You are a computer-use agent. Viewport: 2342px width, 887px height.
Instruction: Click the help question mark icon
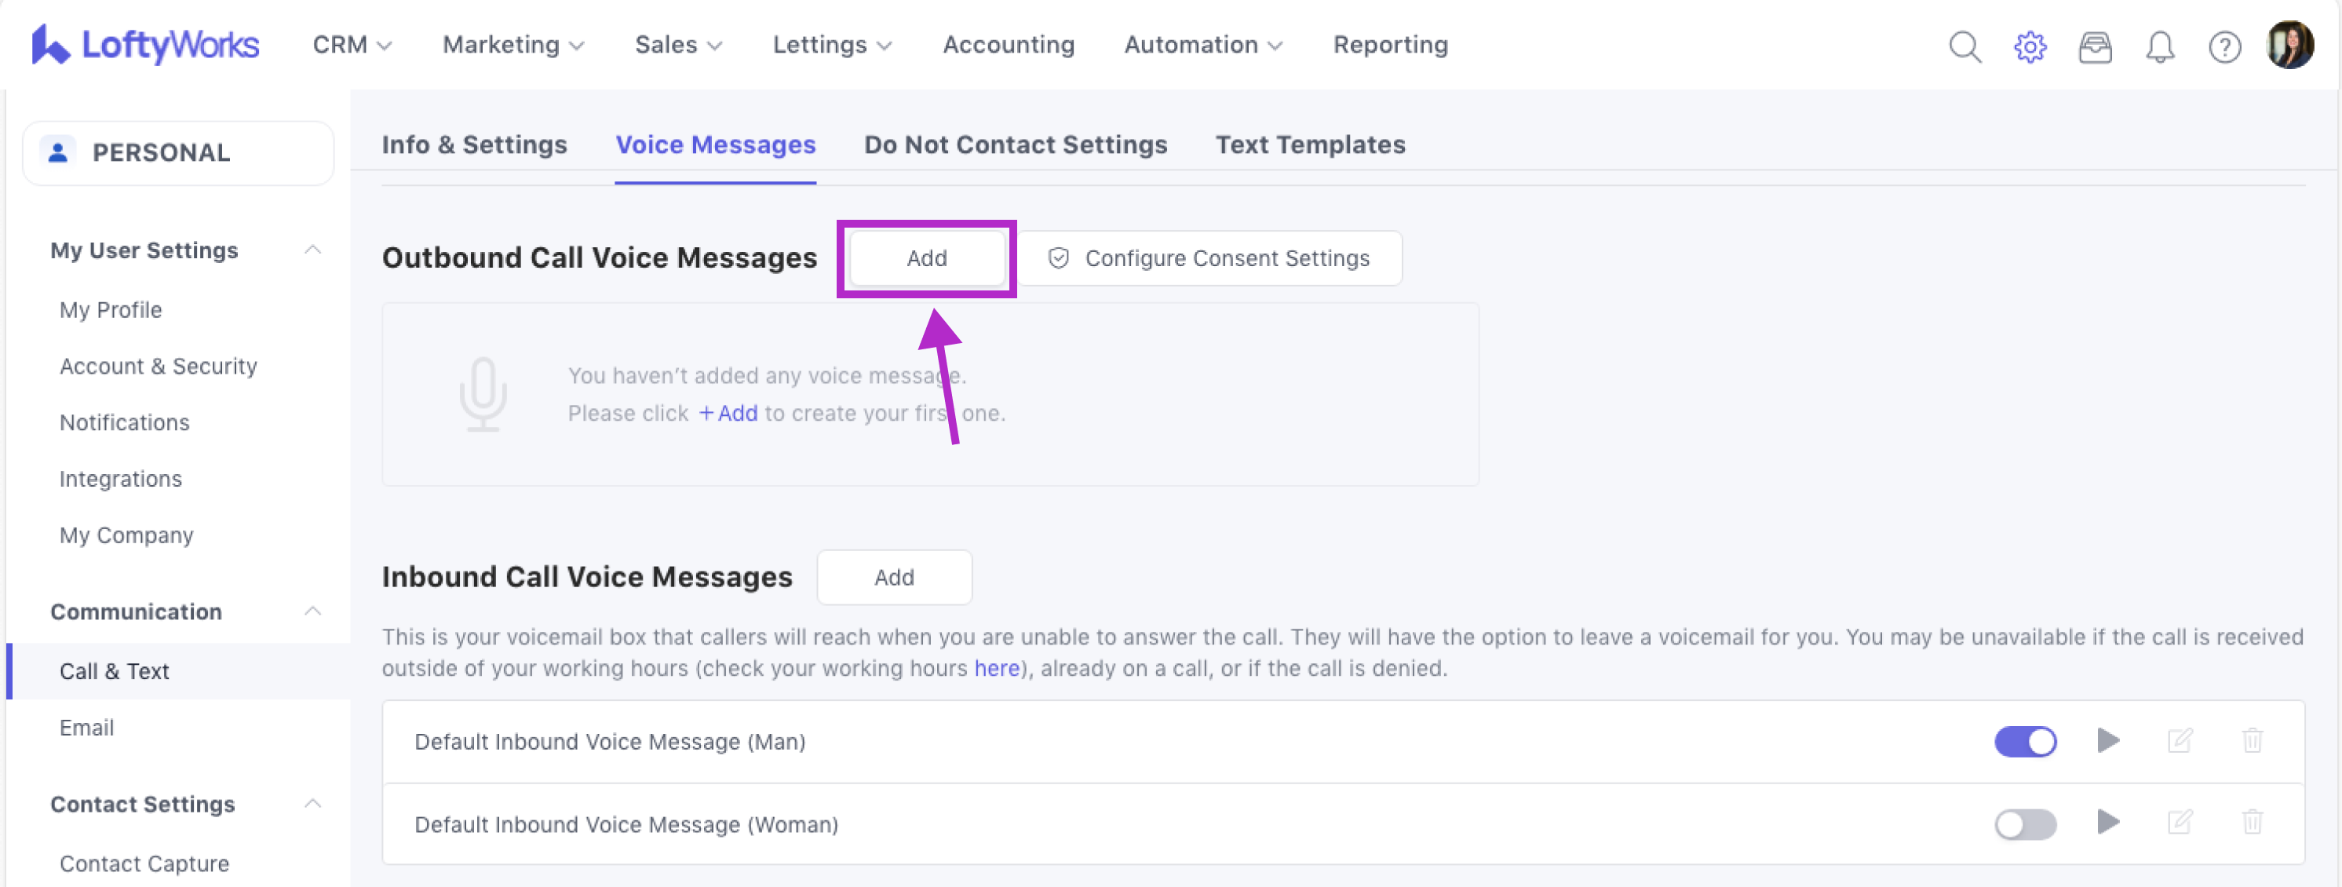[x=2223, y=46]
